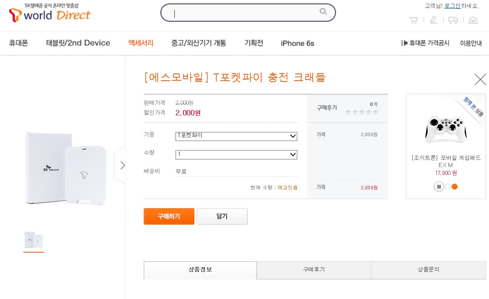
Task: Click the pencil edit icon in header
Action: [x=433, y=20]
